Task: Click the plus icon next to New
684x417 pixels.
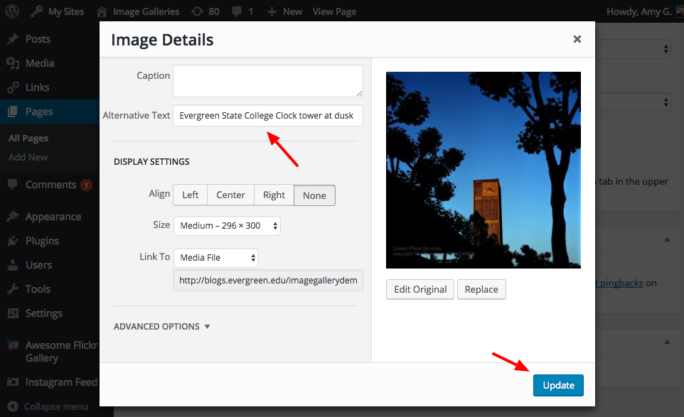Action: pos(272,12)
